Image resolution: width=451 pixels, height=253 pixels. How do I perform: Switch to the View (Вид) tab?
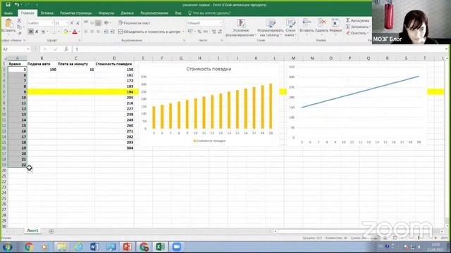pos(178,13)
